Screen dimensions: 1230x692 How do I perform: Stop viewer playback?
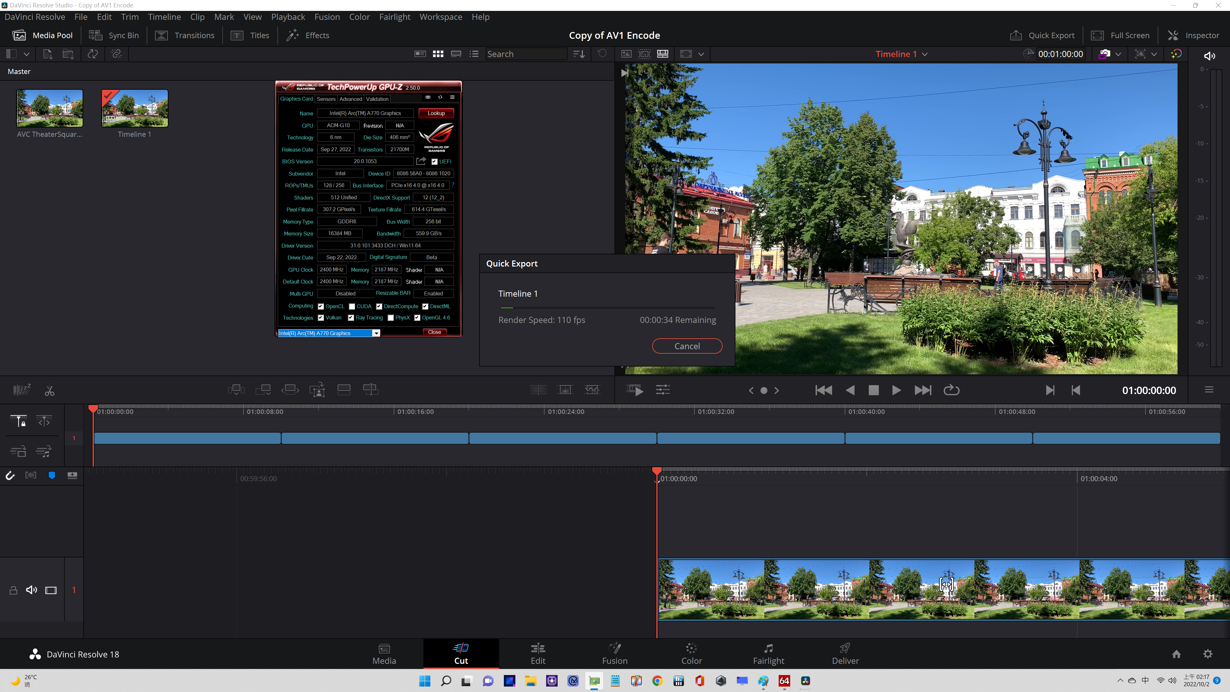[x=873, y=390]
